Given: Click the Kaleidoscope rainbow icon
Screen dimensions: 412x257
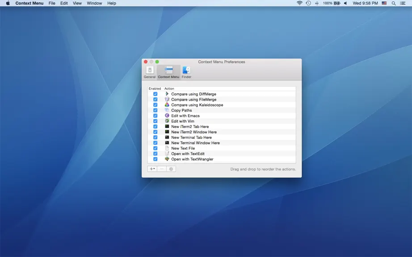Looking at the screenshot, I should click(167, 105).
